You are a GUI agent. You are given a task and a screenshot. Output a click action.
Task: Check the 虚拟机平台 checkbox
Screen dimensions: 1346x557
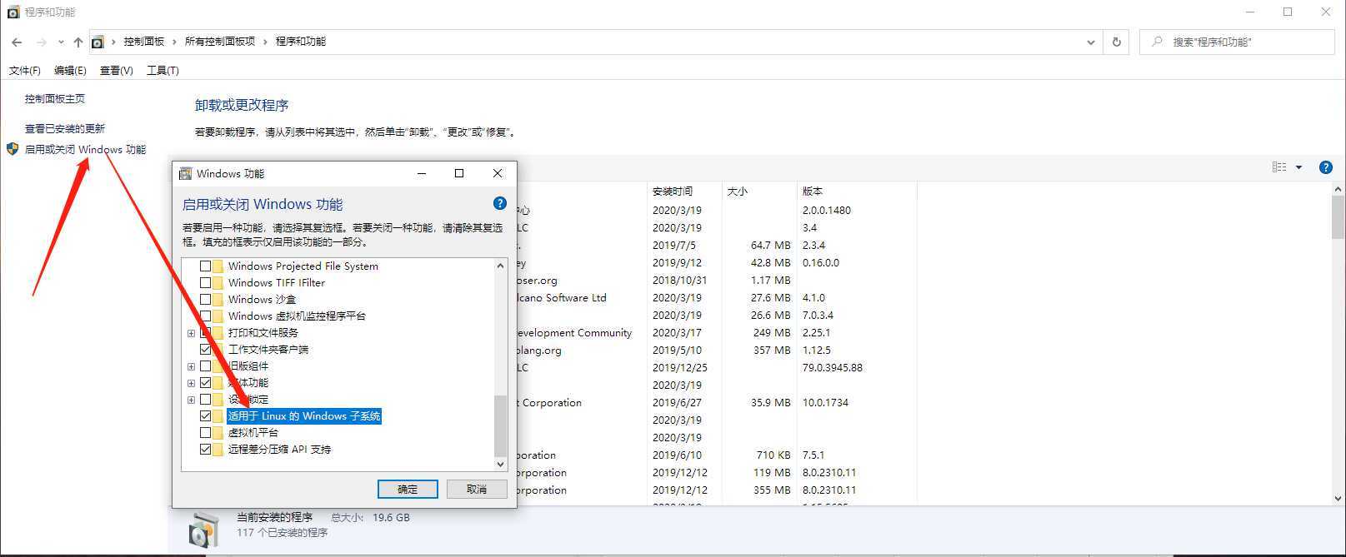tap(205, 433)
